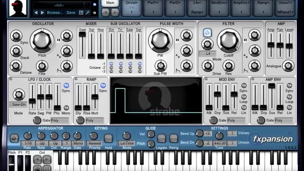Click the 440.00 tune value field
The image size is (304, 171).
point(219,143)
